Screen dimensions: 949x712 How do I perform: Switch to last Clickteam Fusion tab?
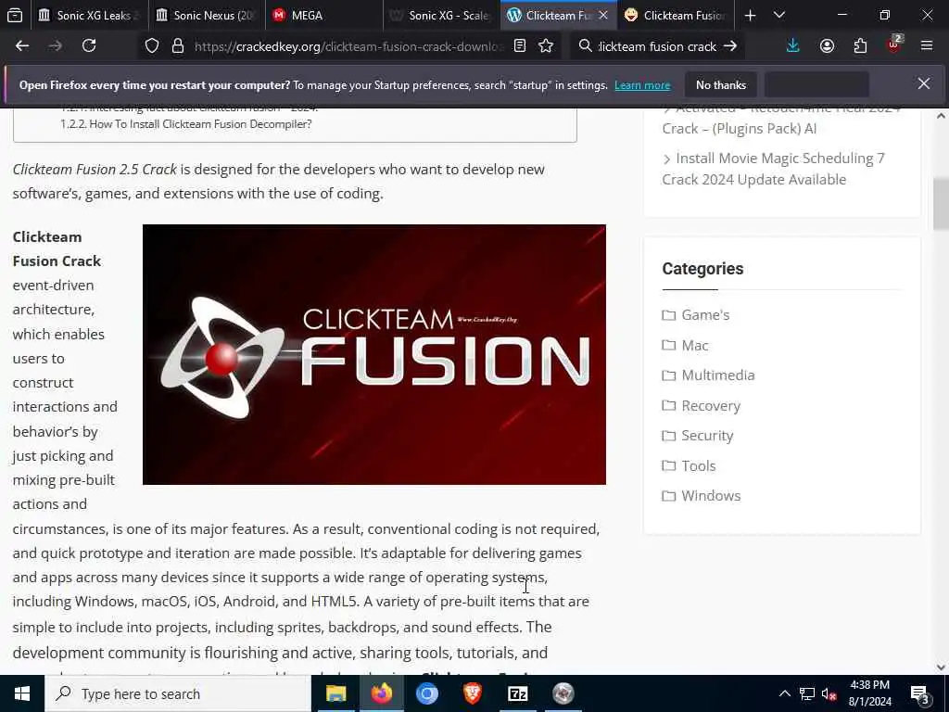676,15
